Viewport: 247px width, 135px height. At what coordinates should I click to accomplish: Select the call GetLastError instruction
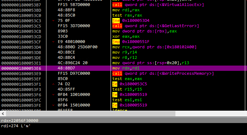click(156, 26)
